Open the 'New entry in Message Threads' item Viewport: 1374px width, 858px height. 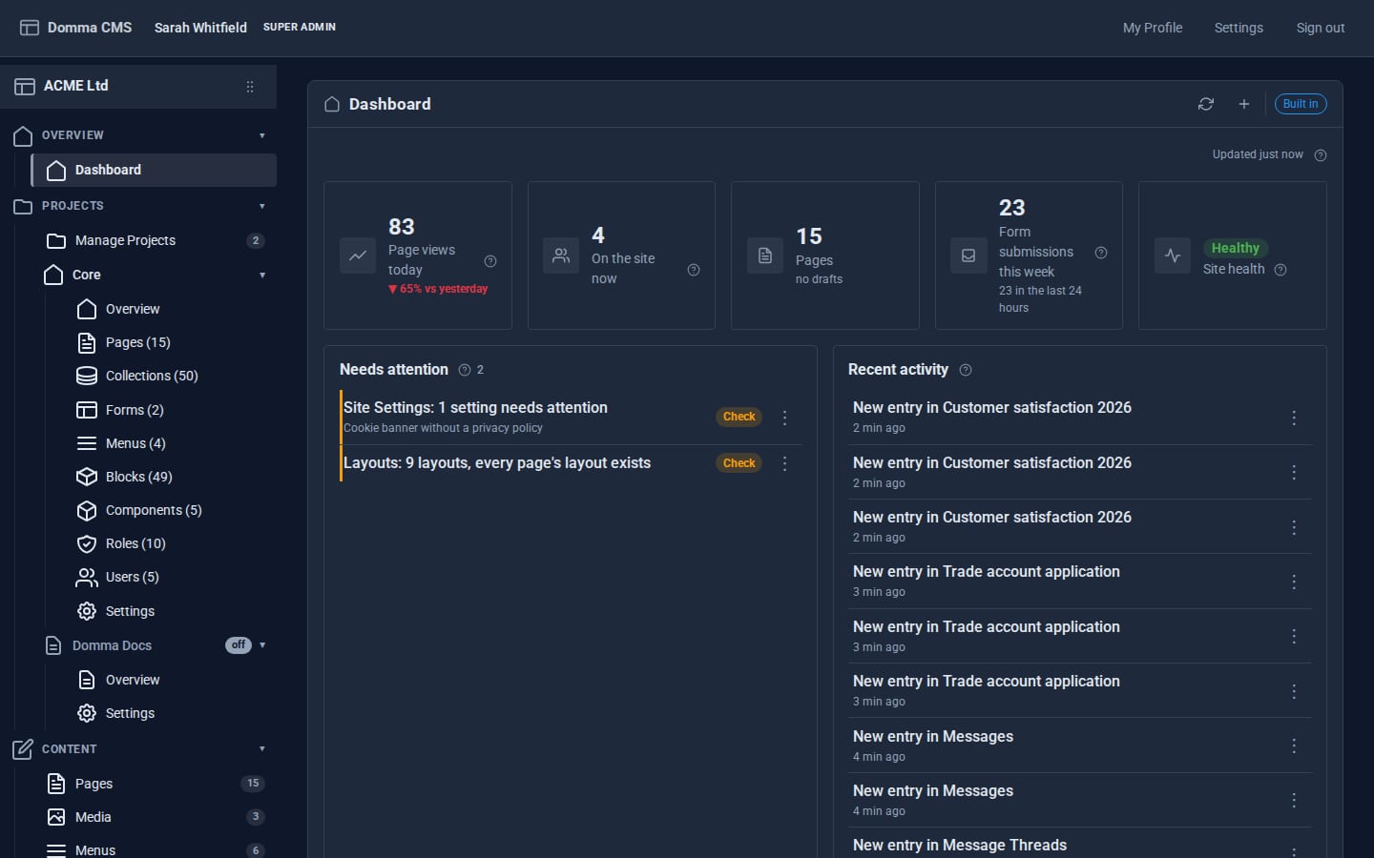960,846
